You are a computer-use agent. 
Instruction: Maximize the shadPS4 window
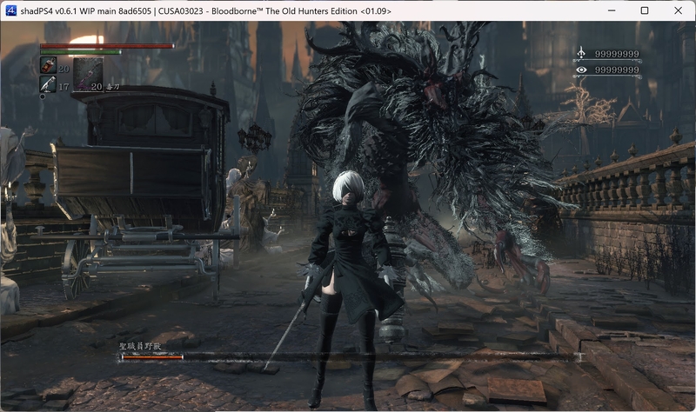645,10
